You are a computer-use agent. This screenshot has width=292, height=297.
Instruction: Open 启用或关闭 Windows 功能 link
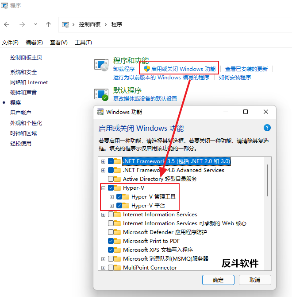click(x=183, y=69)
